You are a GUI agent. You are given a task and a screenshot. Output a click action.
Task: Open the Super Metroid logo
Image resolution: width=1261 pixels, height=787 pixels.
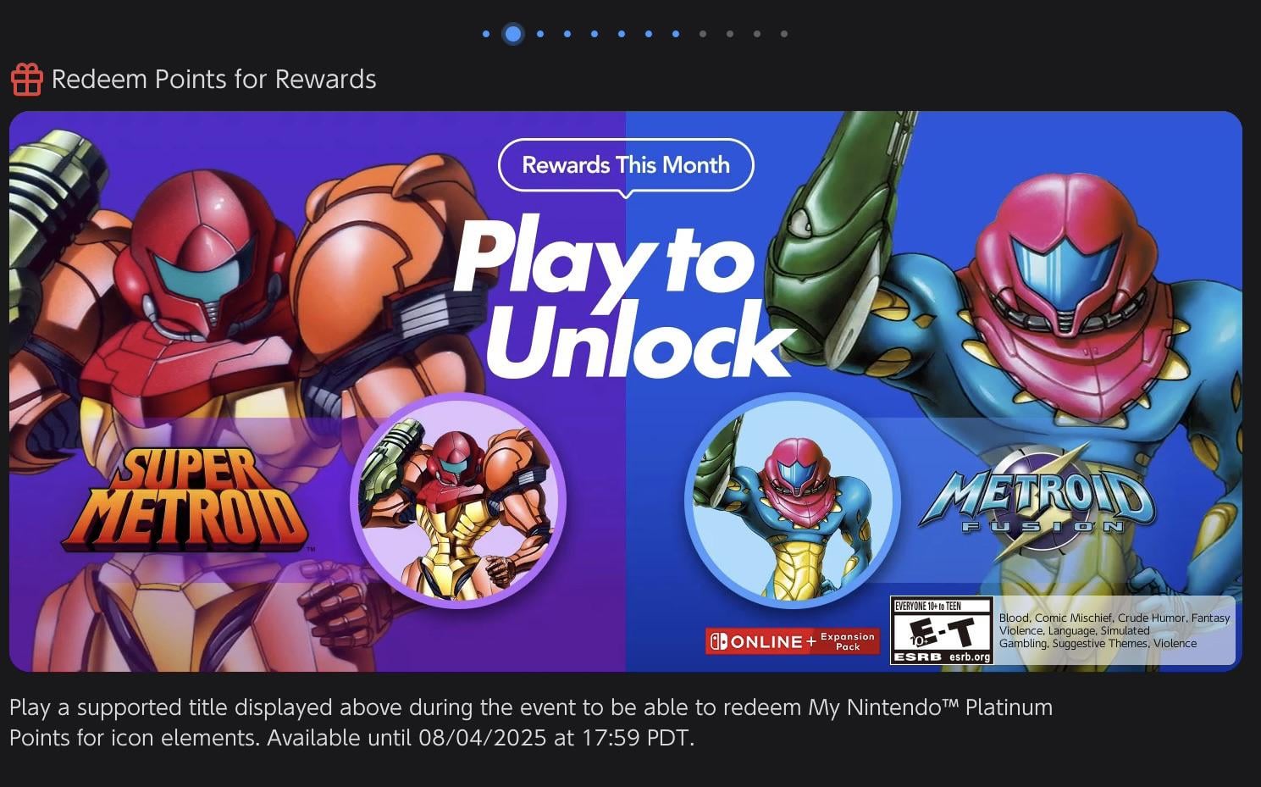(x=185, y=499)
